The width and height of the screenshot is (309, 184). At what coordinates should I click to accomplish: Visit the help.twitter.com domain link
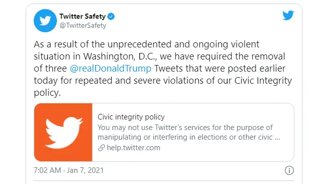pyautogui.click(x=133, y=148)
